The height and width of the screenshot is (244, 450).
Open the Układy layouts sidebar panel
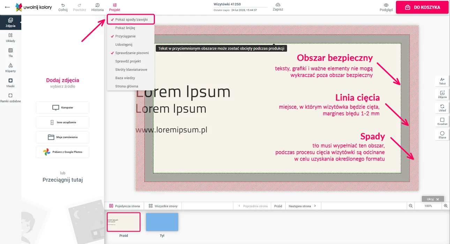pos(10,37)
